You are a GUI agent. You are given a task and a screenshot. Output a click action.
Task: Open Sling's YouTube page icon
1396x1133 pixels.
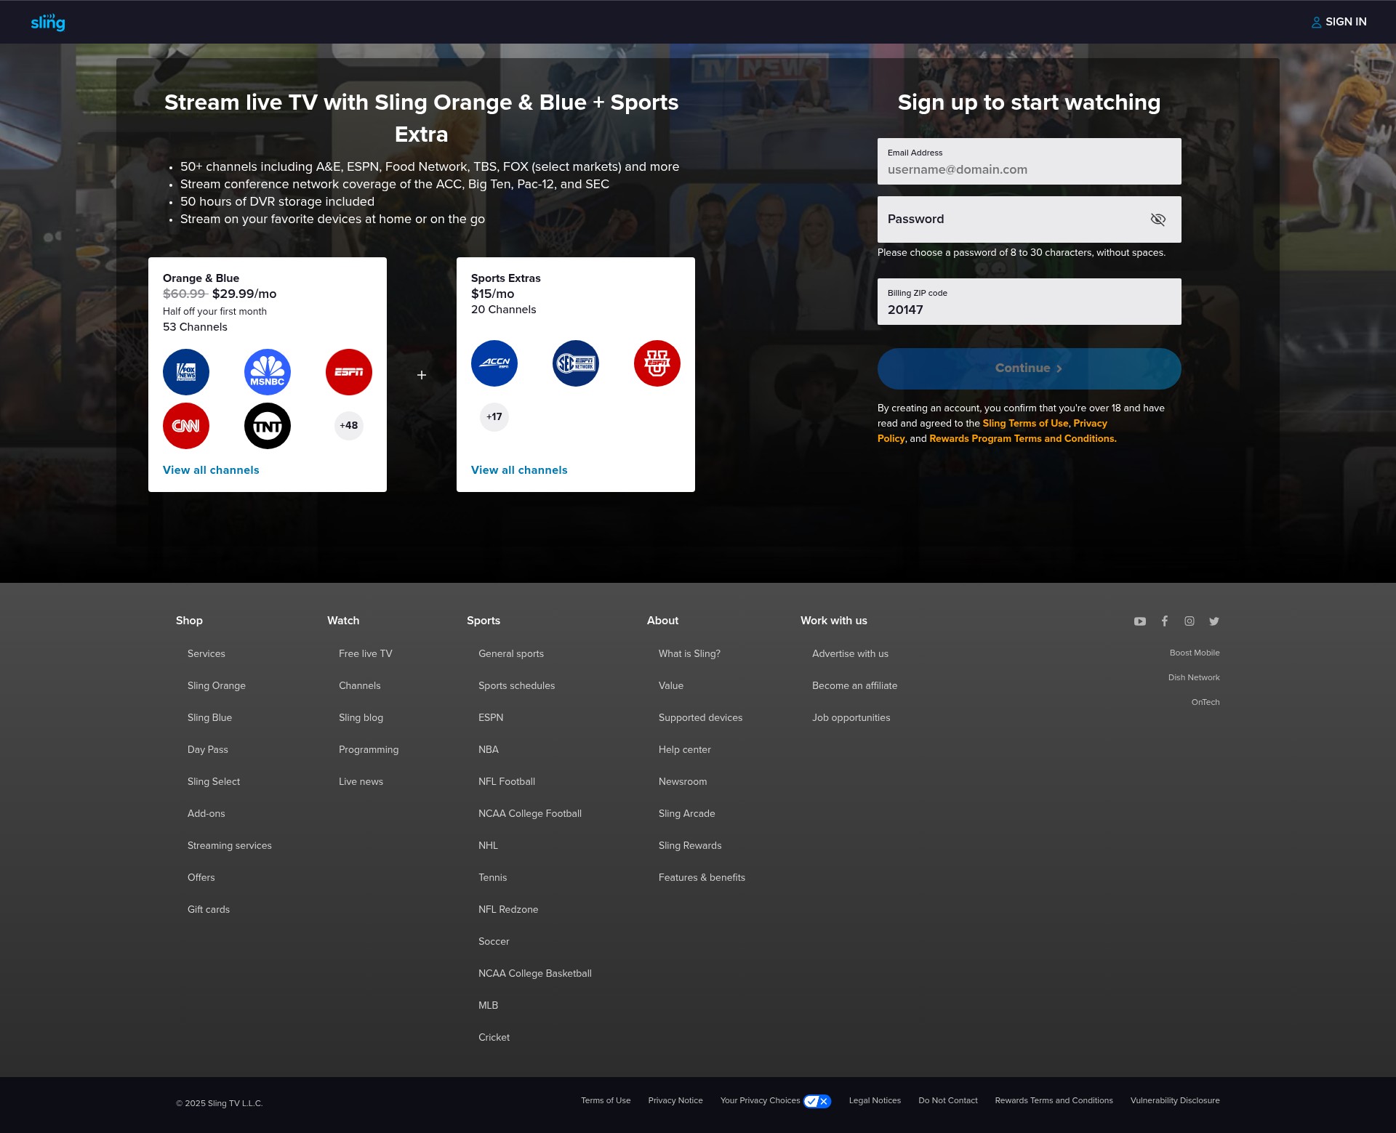pos(1140,621)
